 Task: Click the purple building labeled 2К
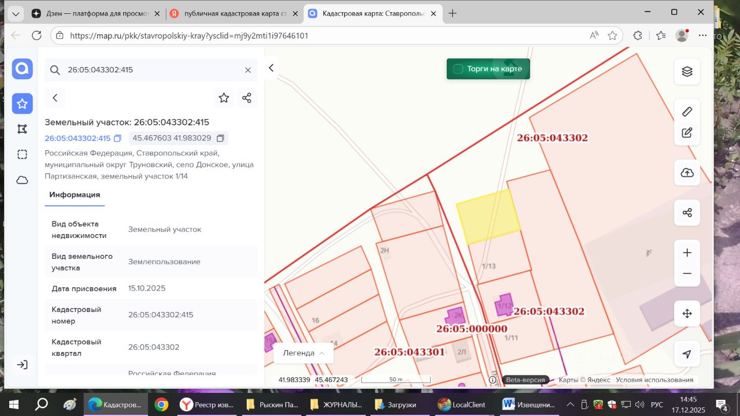(x=456, y=317)
